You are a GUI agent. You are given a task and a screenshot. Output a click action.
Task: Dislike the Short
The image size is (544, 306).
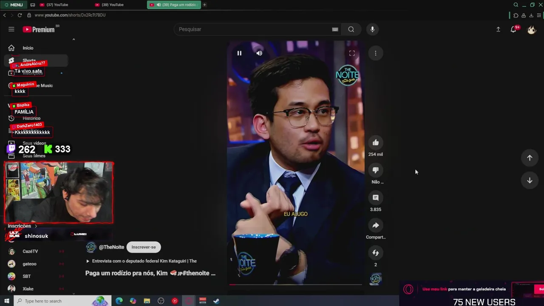(x=376, y=170)
